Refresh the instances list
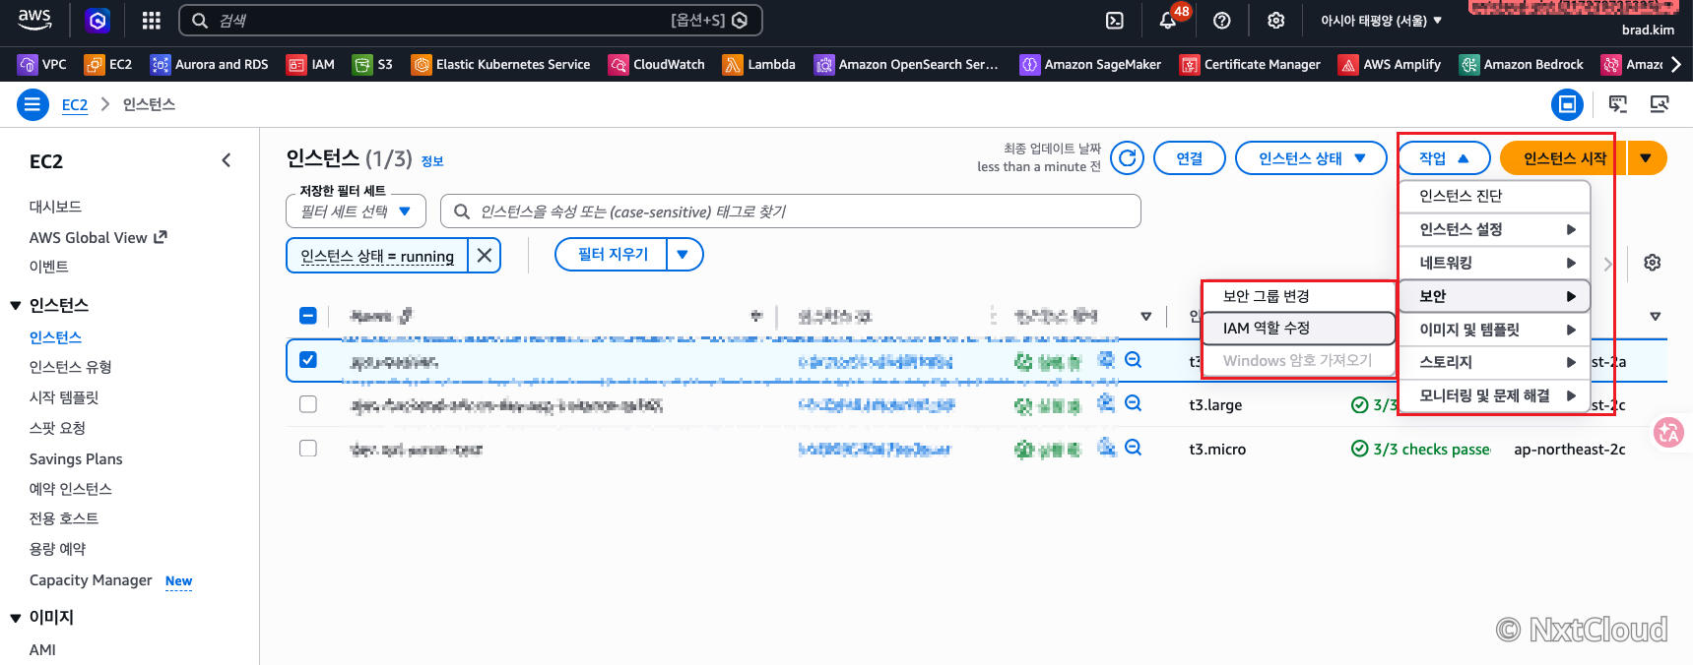The image size is (1693, 665). pos(1128,157)
